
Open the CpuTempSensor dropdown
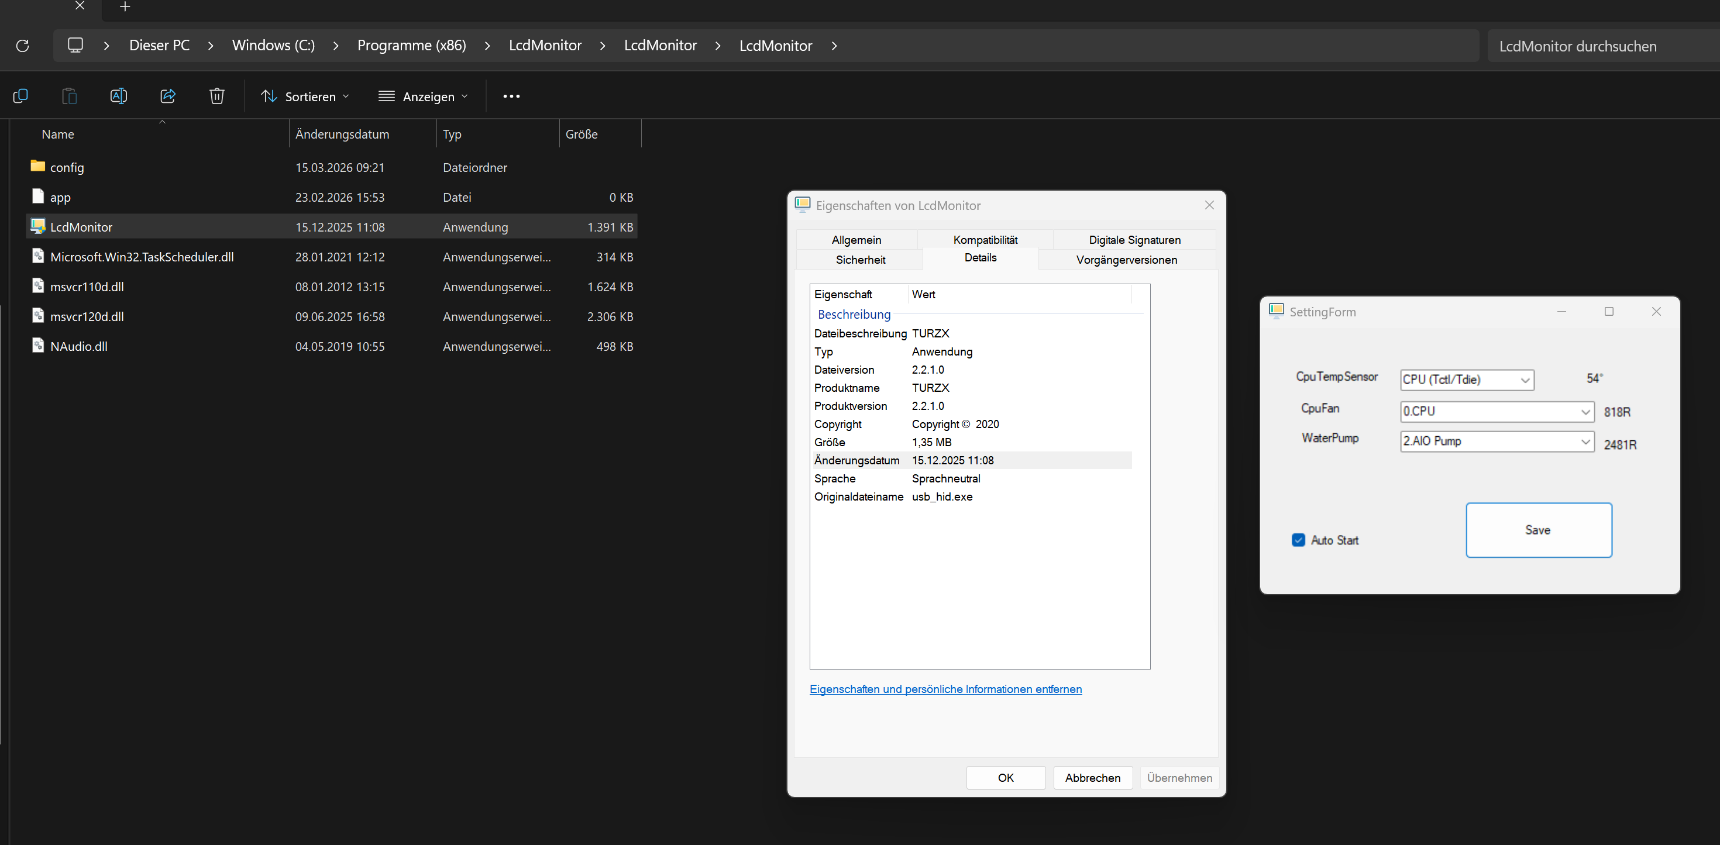click(1525, 380)
